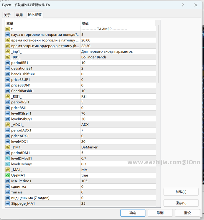204x220 pixels.
Task: Click the icon next to levelRSIsell1
Action: [x=8, y=113]
